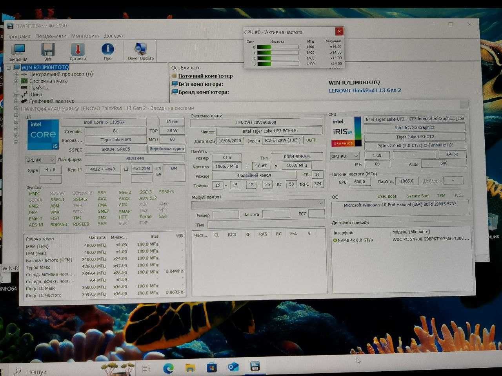Click the Базова частота (HFM) row

[x=104, y=260]
